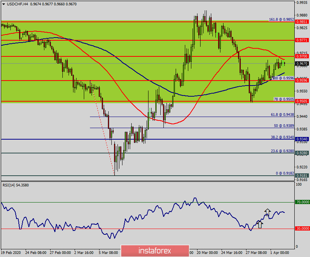Image resolution: width=310 pixels, height=257 pixels.
Task: Click the black 0.9670 current price tag
Action: pyautogui.click(x=302, y=63)
